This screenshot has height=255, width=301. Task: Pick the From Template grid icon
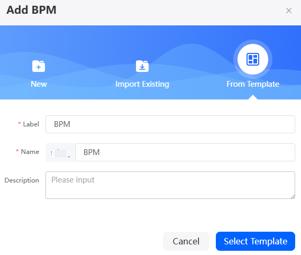pos(253,59)
